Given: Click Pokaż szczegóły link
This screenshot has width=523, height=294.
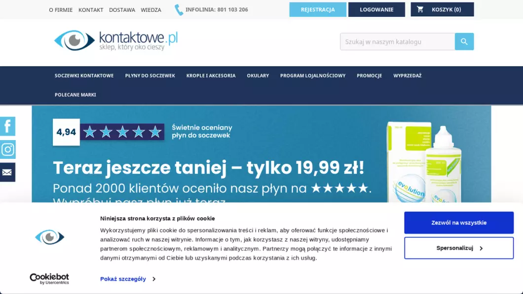Looking at the screenshot, I should pos(123,279).
